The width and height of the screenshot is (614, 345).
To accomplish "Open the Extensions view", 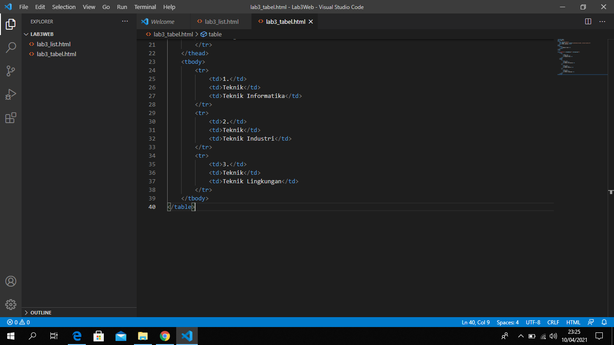I will [11, 118].
